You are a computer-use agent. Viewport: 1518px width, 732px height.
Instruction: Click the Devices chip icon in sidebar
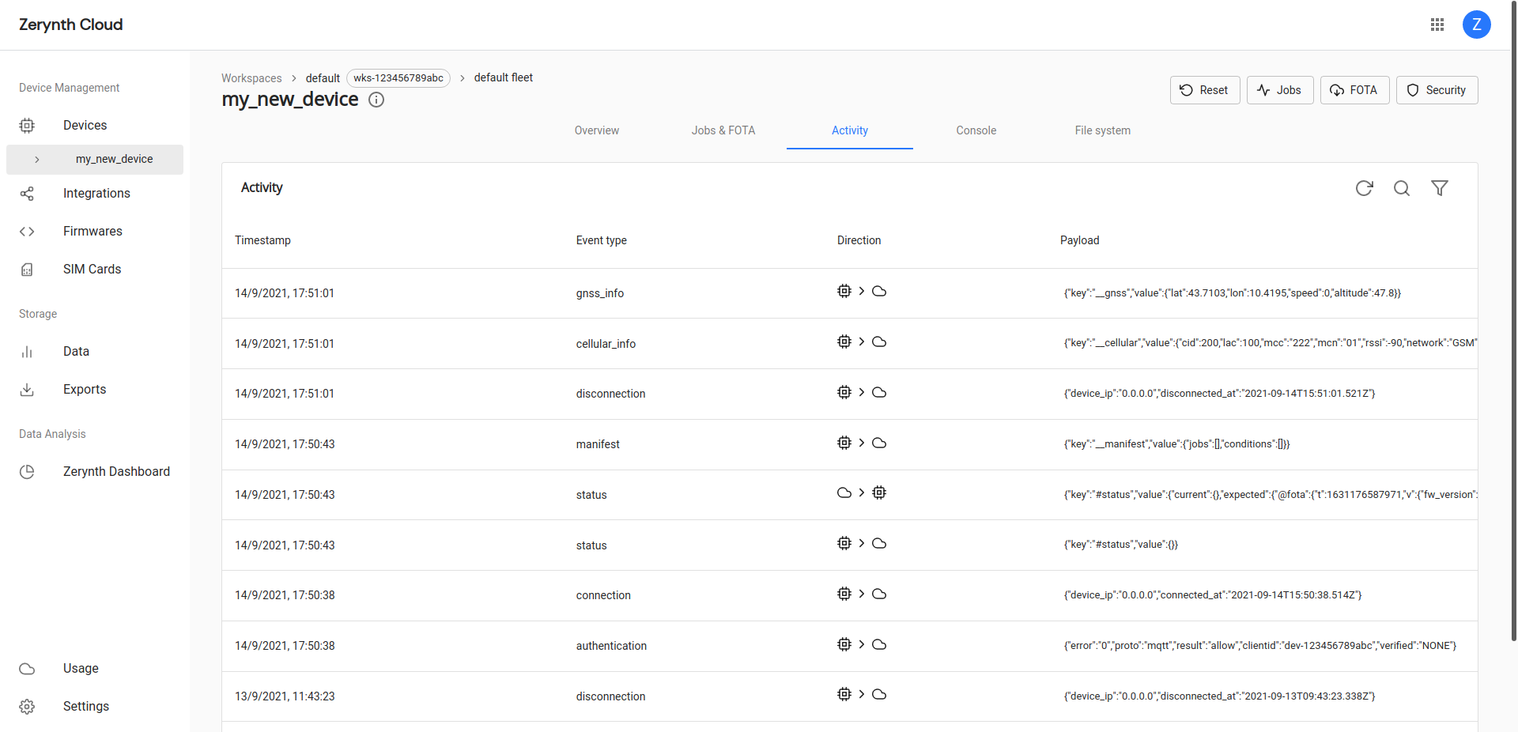[27, 125]
